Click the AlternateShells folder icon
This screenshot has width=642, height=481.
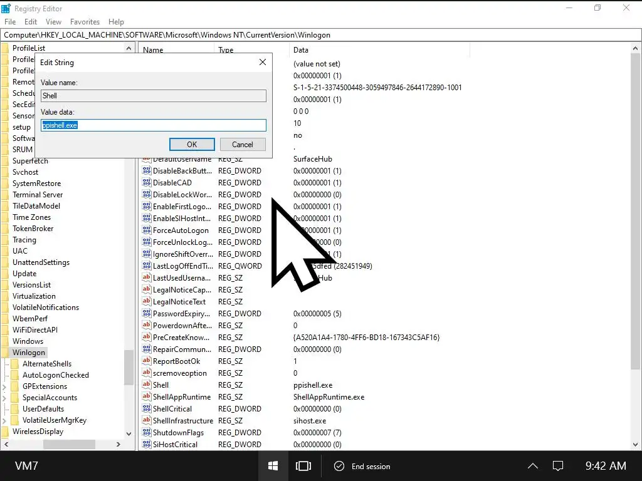14,364
